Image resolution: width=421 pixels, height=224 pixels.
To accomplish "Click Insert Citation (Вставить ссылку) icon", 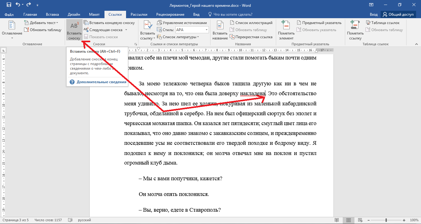I will [148, 30].
